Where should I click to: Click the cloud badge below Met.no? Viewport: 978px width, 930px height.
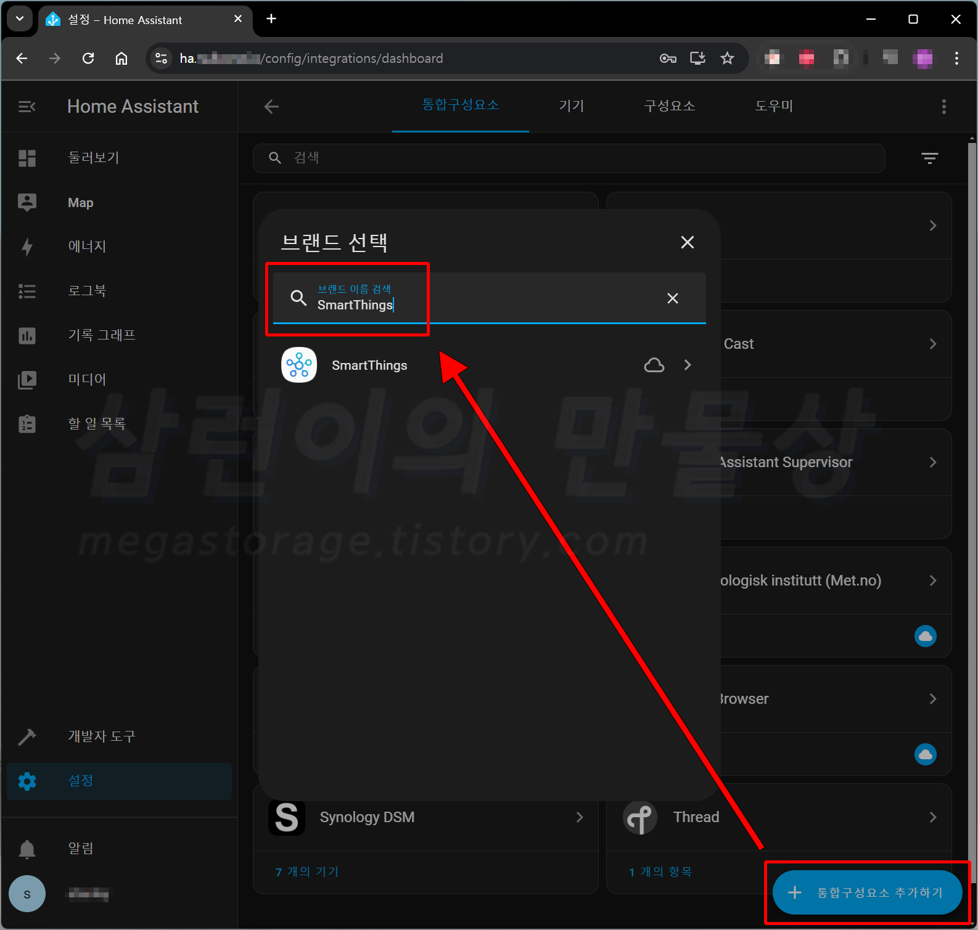[926, 636]
